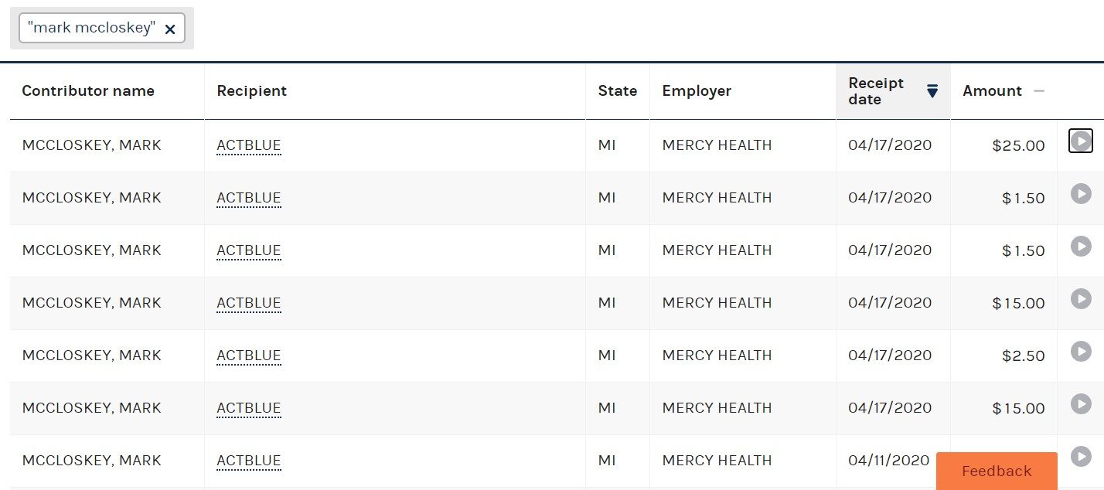The height and width of the screenshot is (490, 1104).
Task: Click the Contributor name column header
Action: pos(88,91)
